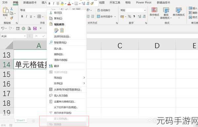Click the comma style icon
This screenshot has width=198, height=127.
pyautogui.click(x=134, y=16)
